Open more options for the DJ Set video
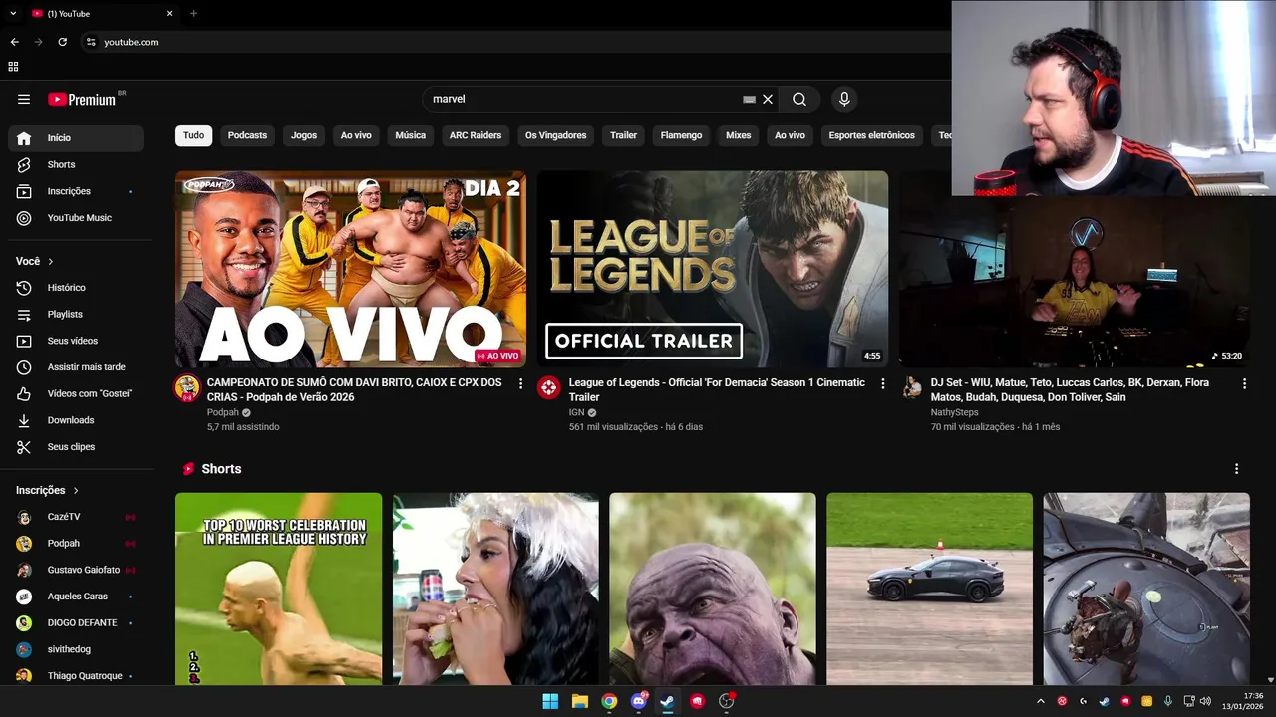The height and width of the screenshot is (717, 1276). coord(1244,383)
